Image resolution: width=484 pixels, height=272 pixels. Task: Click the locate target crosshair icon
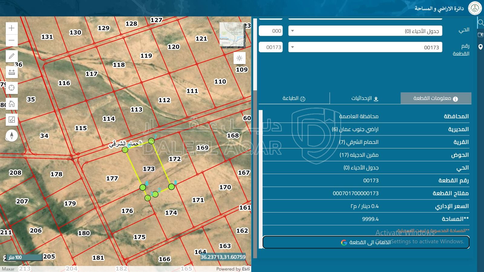point(11,88)
